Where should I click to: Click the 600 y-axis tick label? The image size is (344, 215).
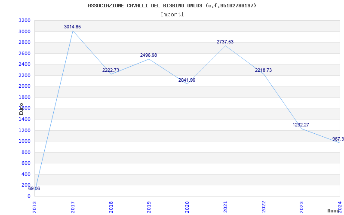(26, 163)
